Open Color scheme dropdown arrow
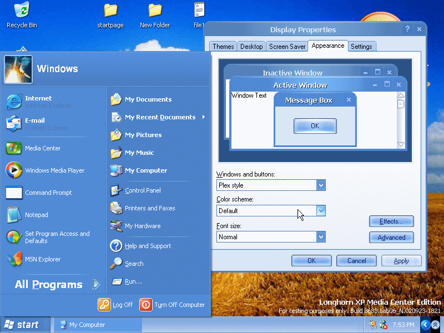Viewport: 444px width, 333px height. coord(321,211)
